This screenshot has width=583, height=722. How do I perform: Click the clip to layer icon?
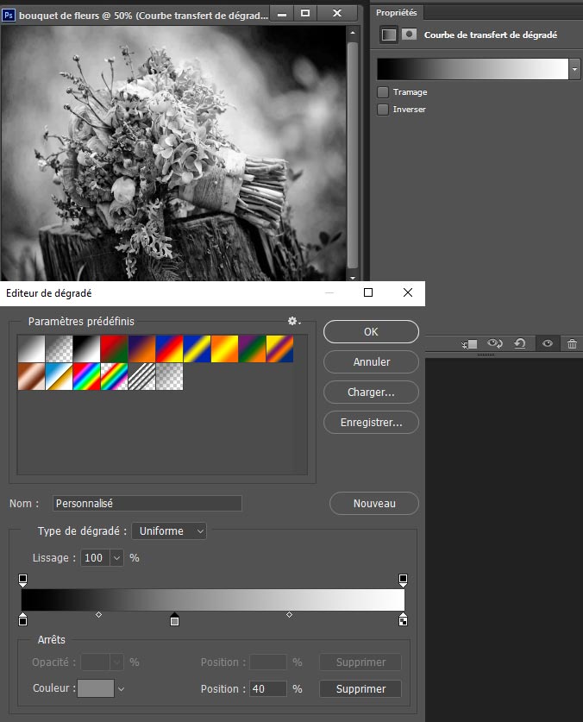coord(470,343)
